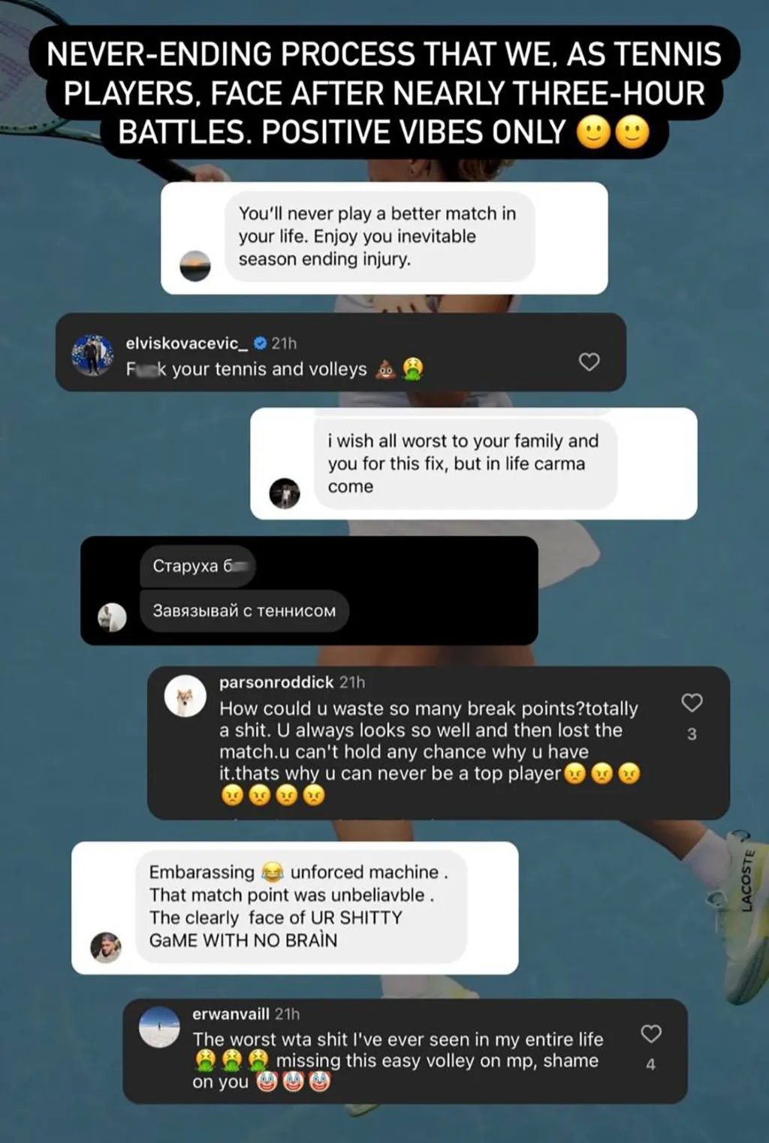Tap the avatar beside the Russian message
This screenshot has height=1143, width=769.
tap(112, 617)
